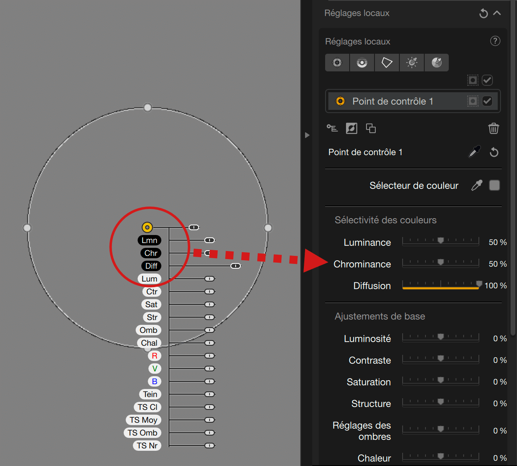Image resolution: width=517 pixels, height=466 pixels.
Task: Click the TS Moy label on canvas
Action: point(143,420)
